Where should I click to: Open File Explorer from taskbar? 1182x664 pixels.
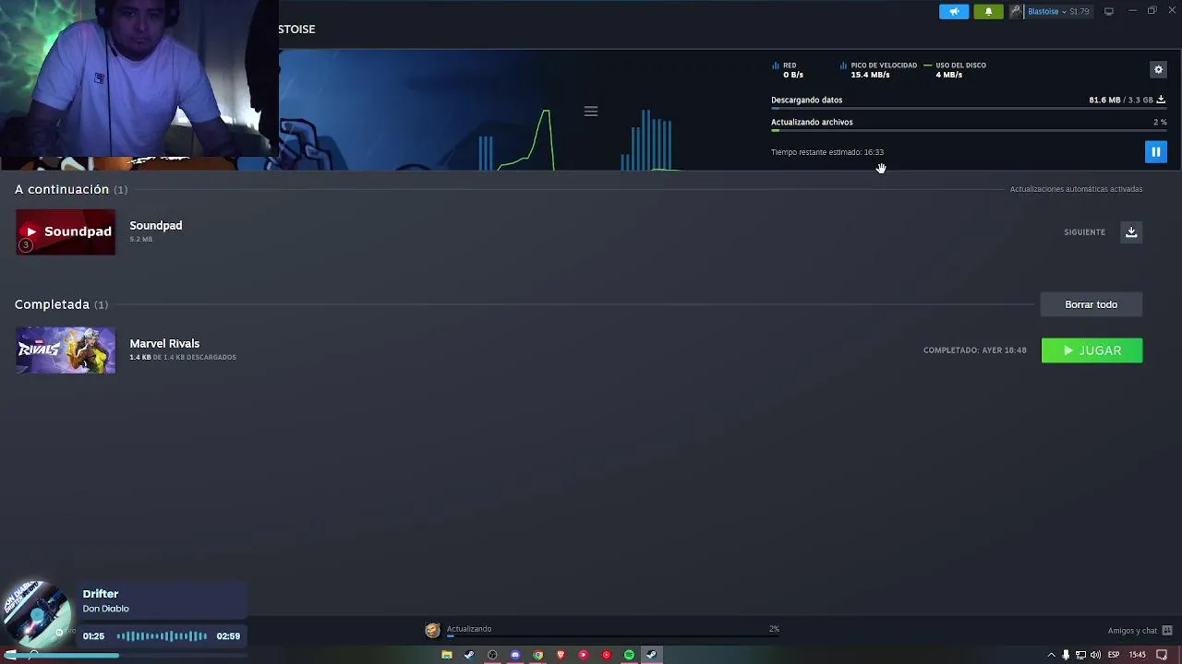point(447,655)
